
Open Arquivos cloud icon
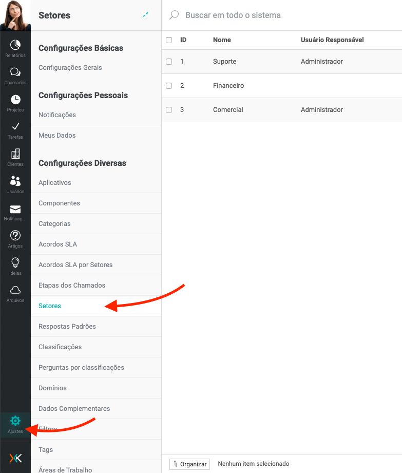coord(15,290)
